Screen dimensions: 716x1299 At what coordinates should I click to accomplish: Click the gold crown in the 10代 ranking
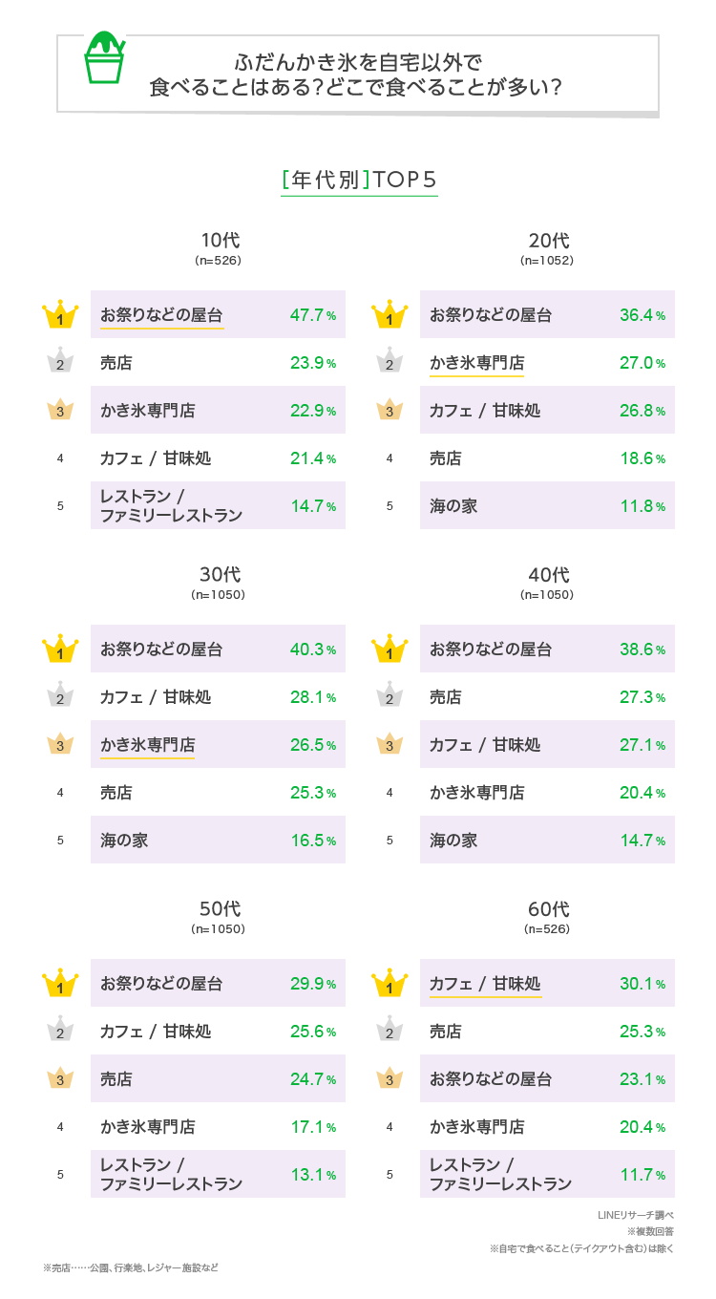[60, 316]
